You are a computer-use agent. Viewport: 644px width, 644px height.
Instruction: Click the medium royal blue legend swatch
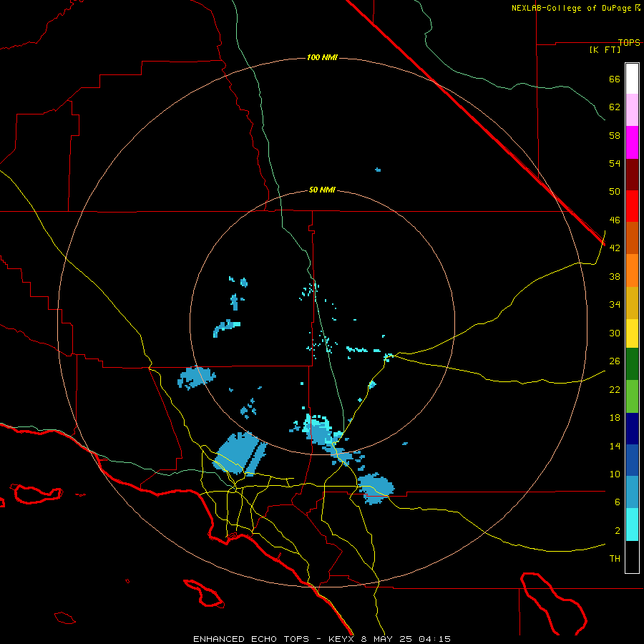click(x=632, y=460)
